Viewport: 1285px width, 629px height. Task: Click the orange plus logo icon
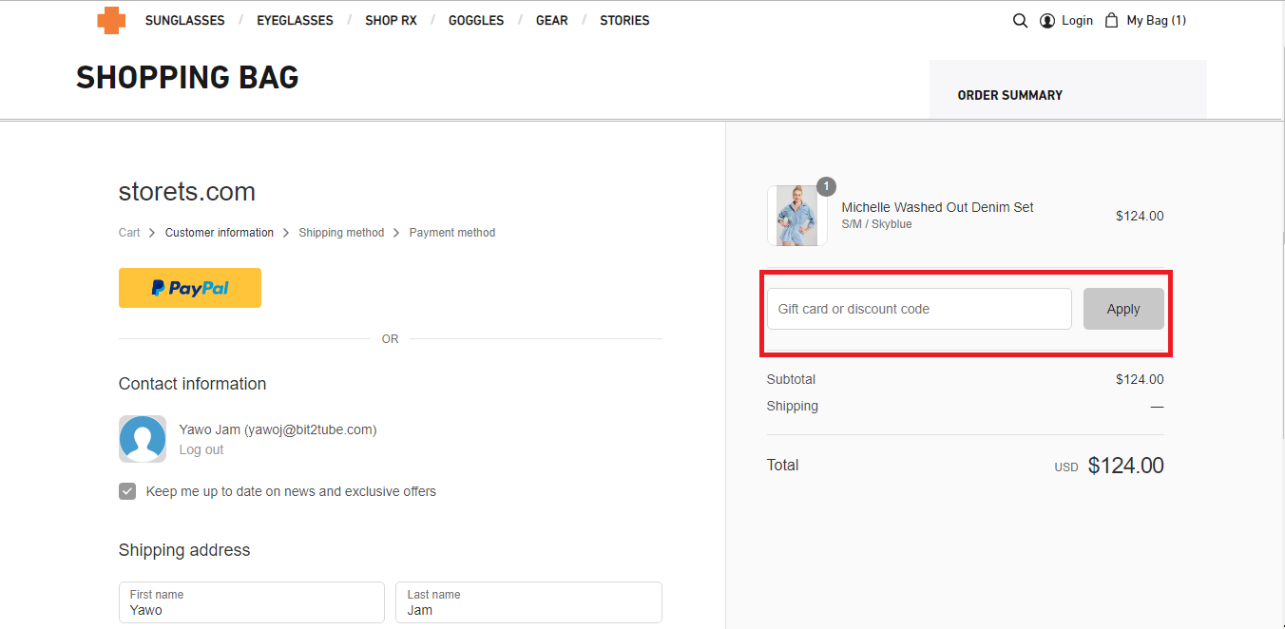pyautogui.click(x=111, y=20)
